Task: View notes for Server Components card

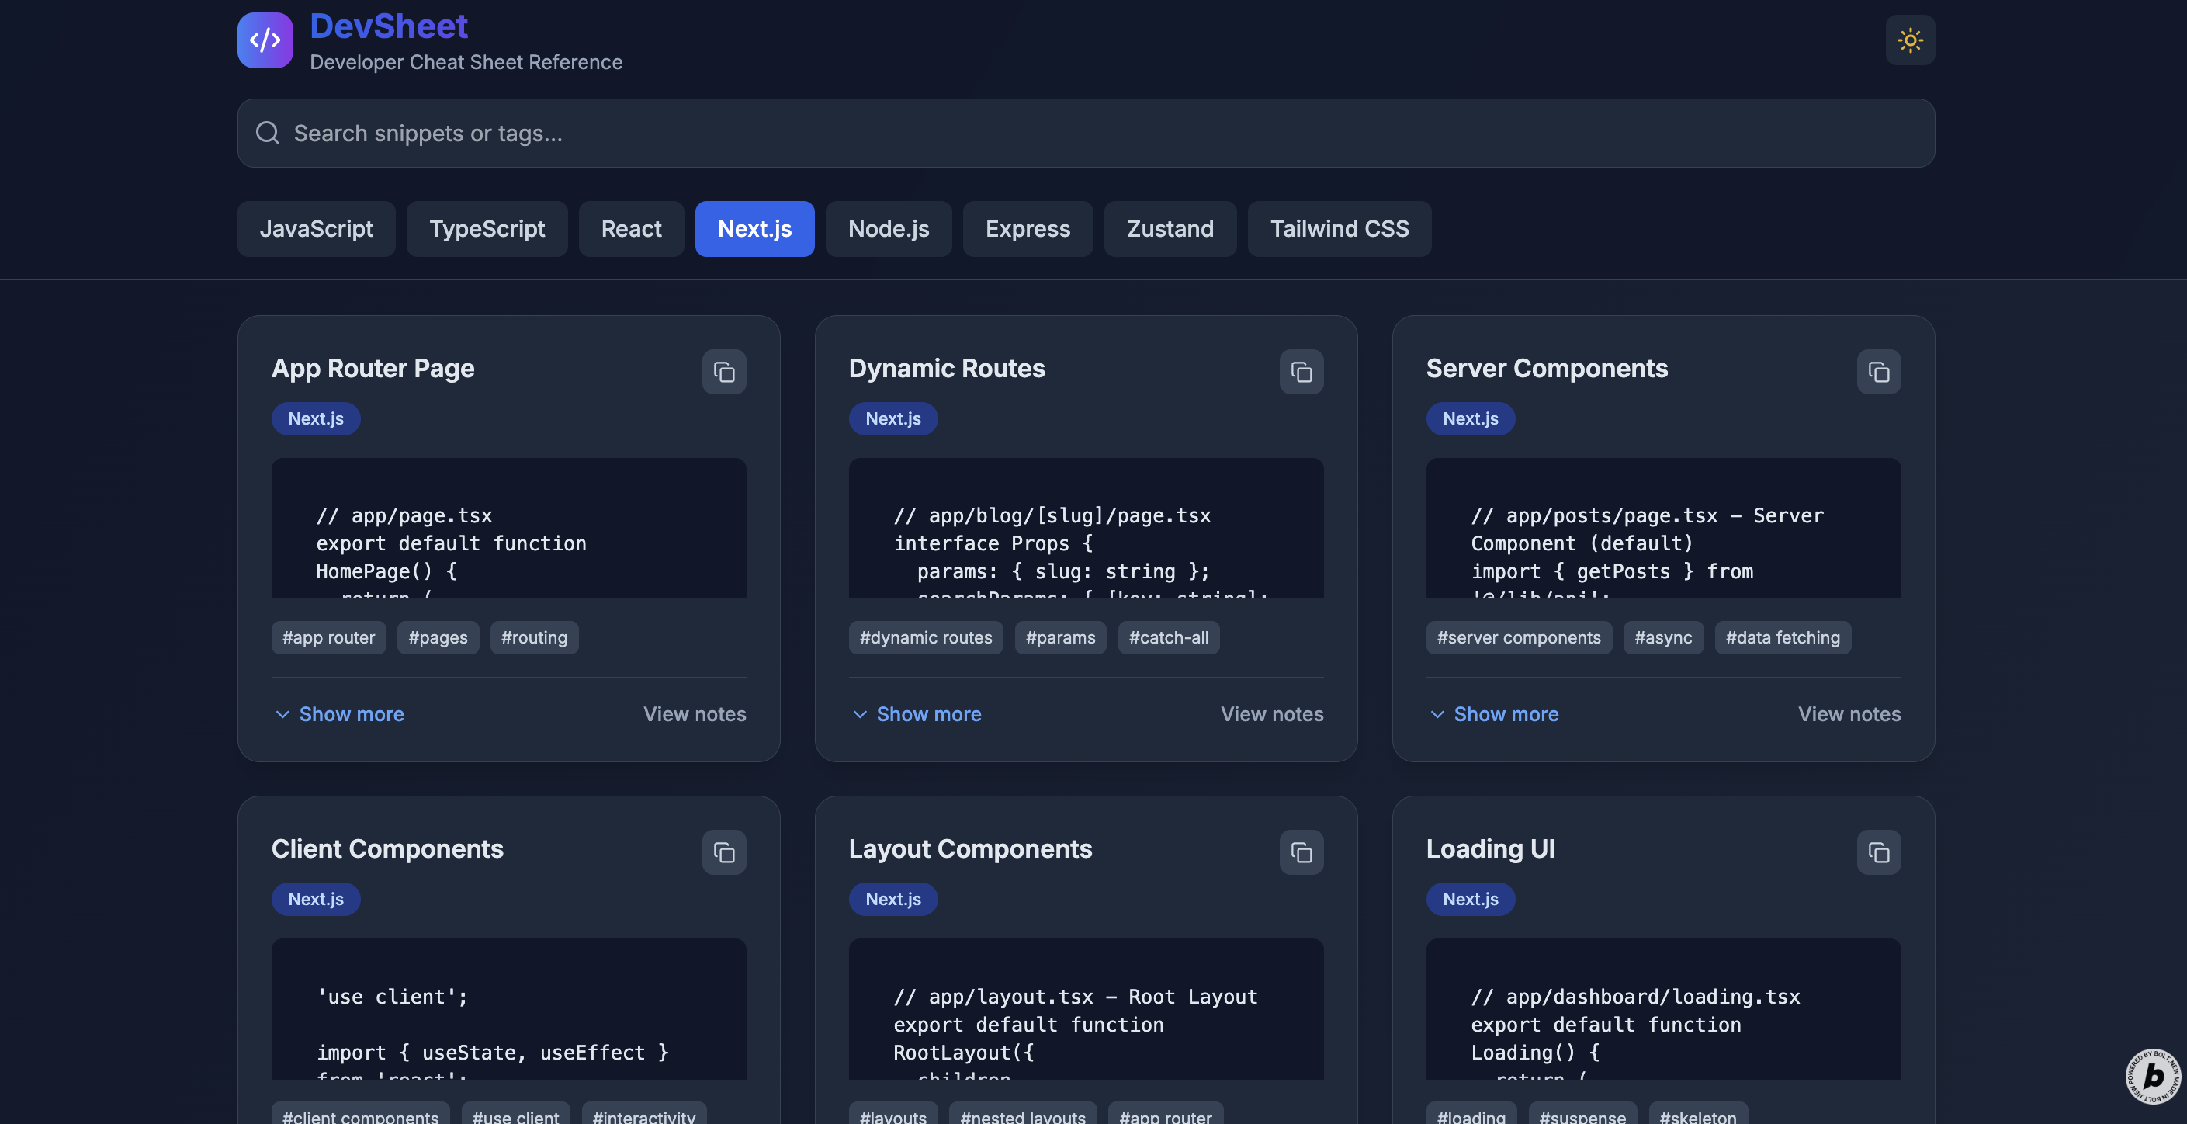Action: [1849, 714]
